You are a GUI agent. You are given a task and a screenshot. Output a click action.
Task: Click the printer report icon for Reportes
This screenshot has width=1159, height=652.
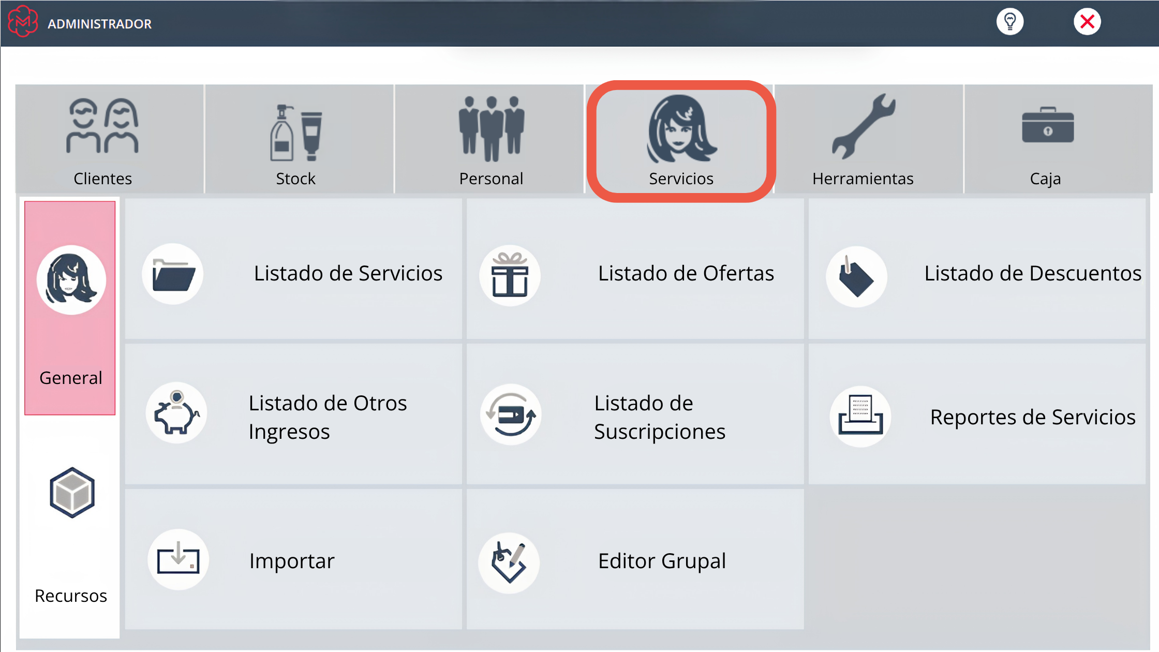[860, 417]
